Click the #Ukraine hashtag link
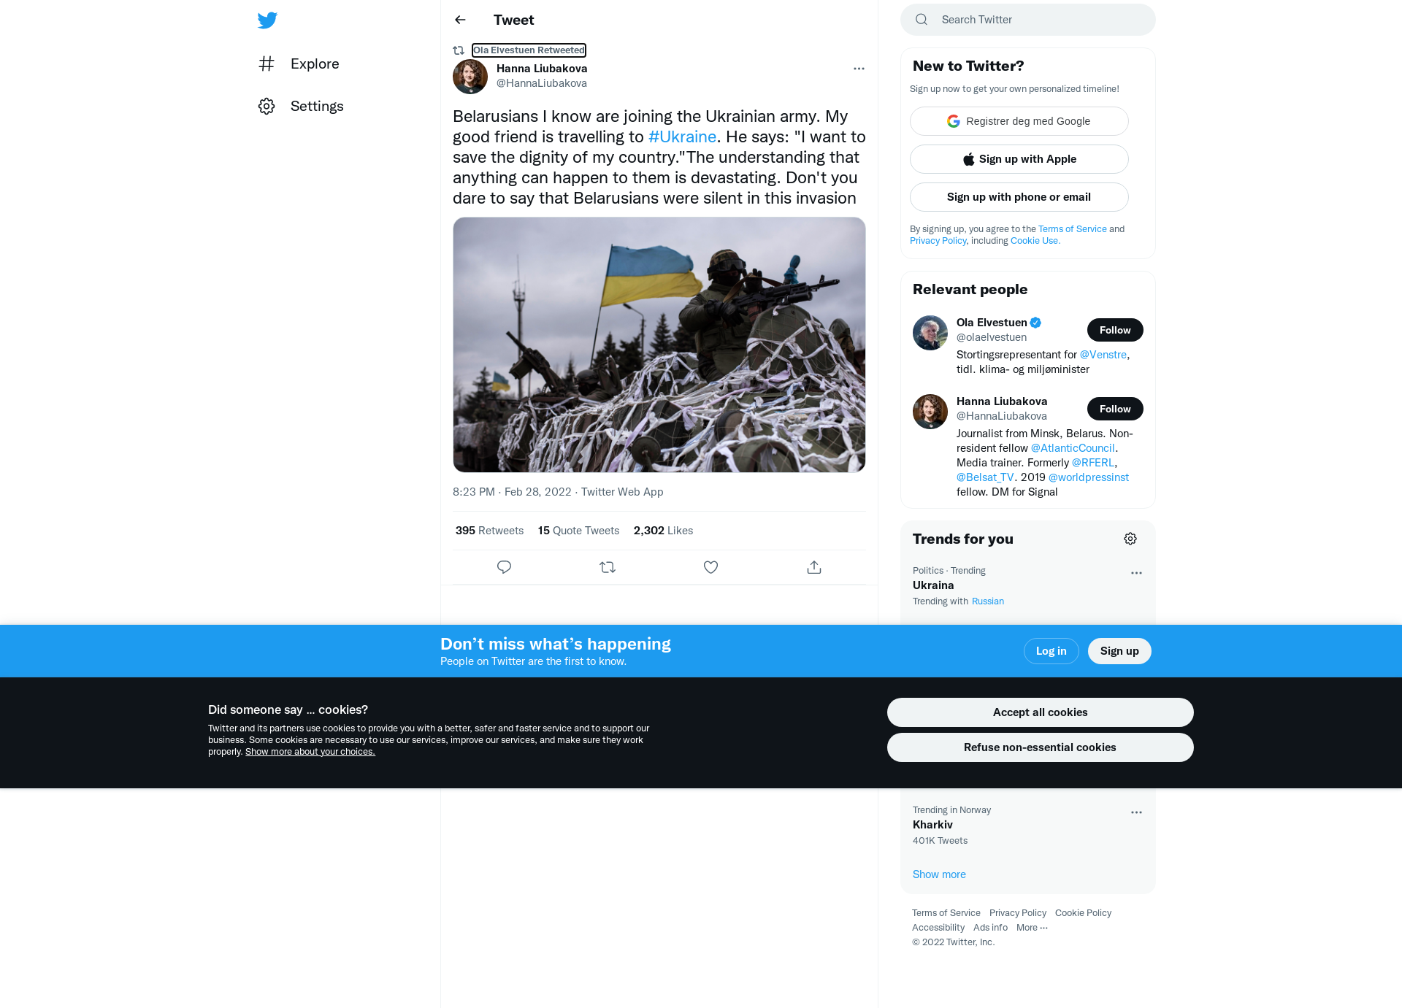1402x1008 pixels. 682,137
